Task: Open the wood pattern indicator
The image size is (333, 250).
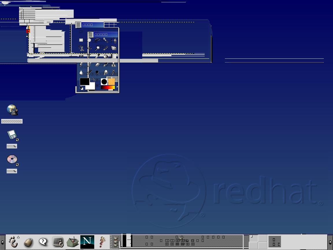Action: [112, 82]
